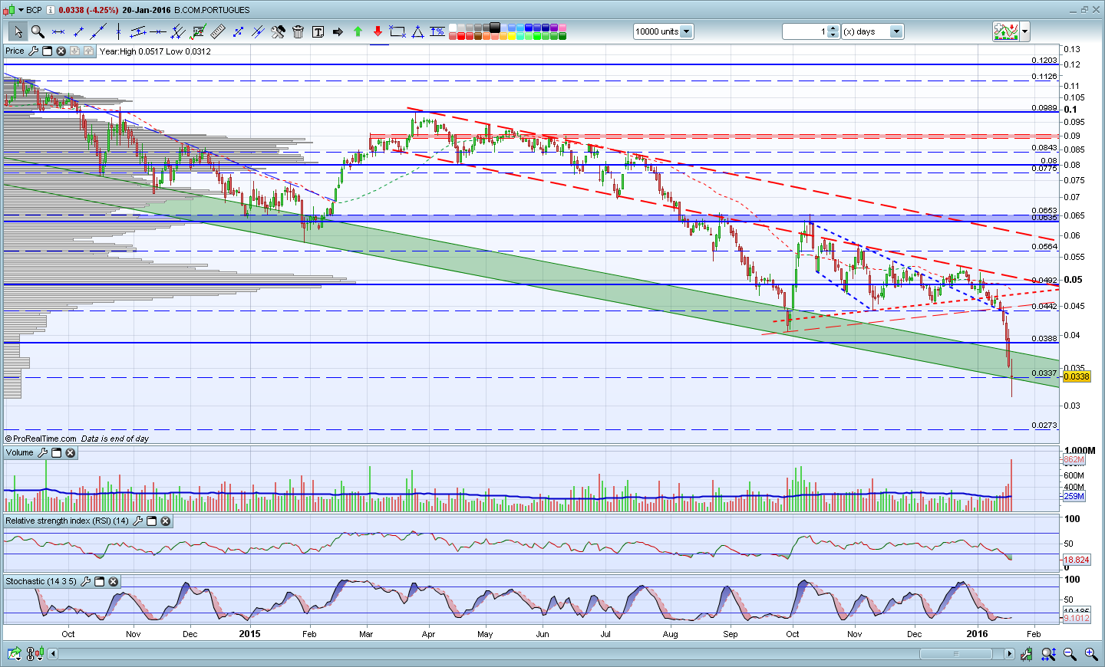The image size is (1105, 667).
Task: Close the Stochastic indicator panel
Action: (113, 582)
